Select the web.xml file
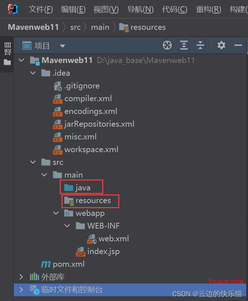 (x=108, y=239)
